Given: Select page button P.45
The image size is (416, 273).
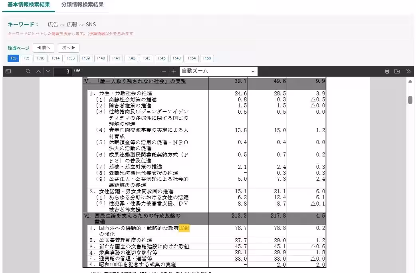Looking at the screenshot, I should pos(162,58).
